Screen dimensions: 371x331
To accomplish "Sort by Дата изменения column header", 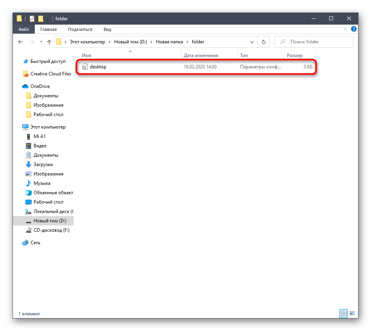I will (201, 55).
